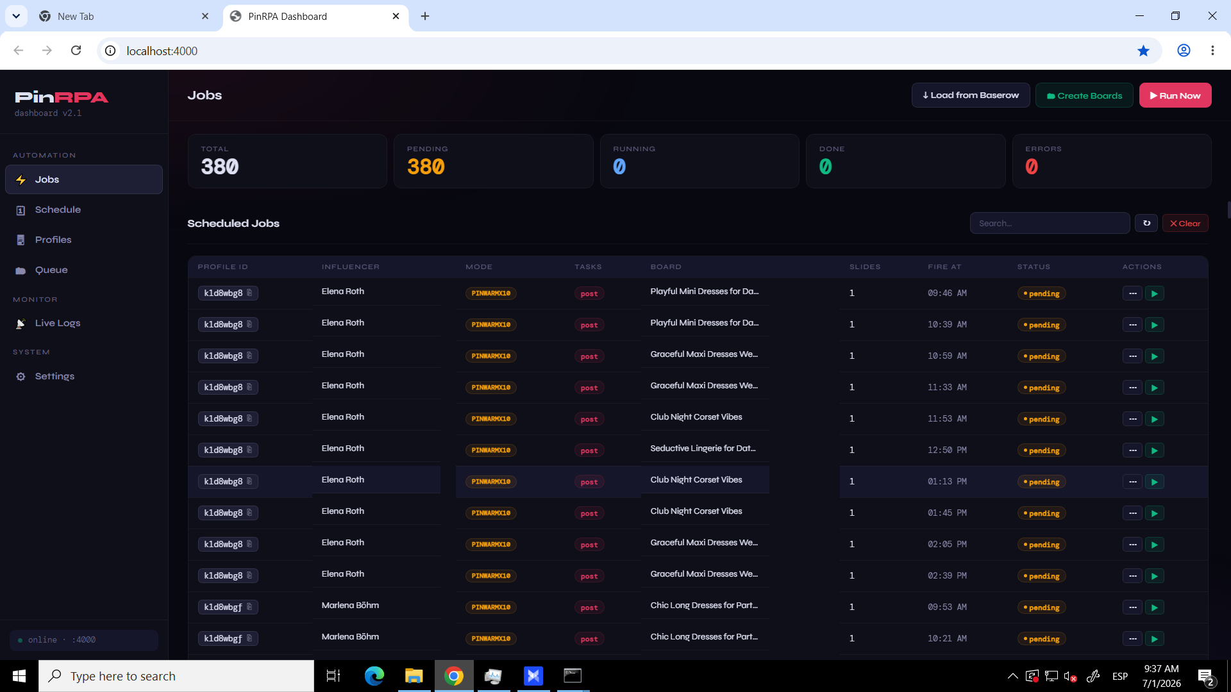
Task: Open a new browser tab
Action: tap(425, 16)
